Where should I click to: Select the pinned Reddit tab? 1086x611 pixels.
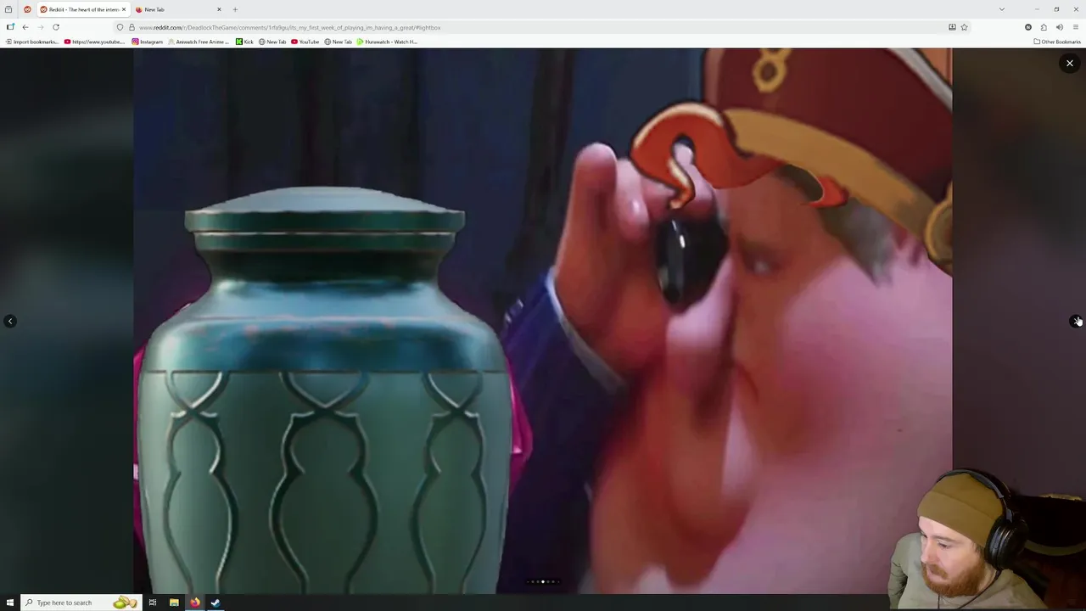click(x=27, y=9)
